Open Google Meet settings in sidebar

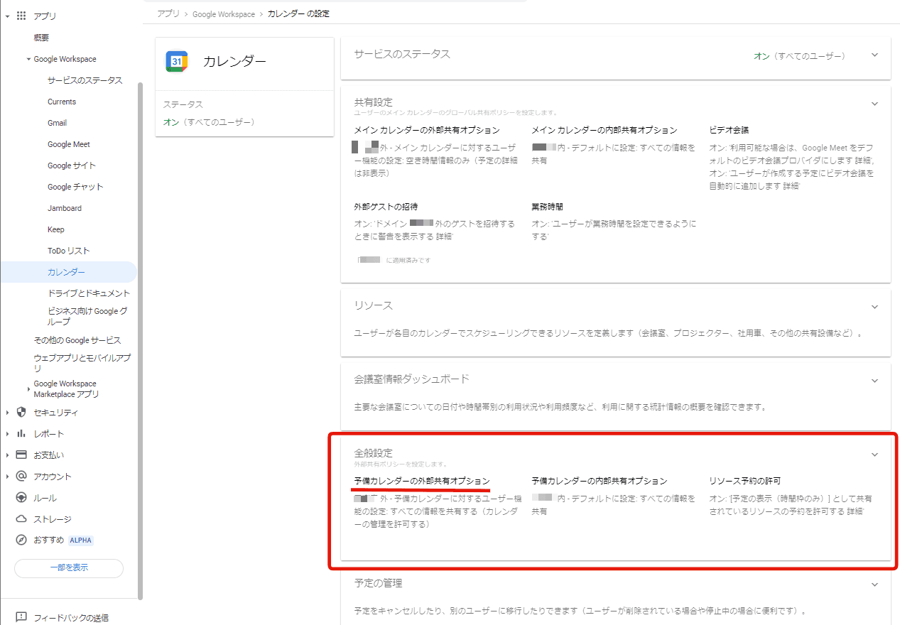69,144
